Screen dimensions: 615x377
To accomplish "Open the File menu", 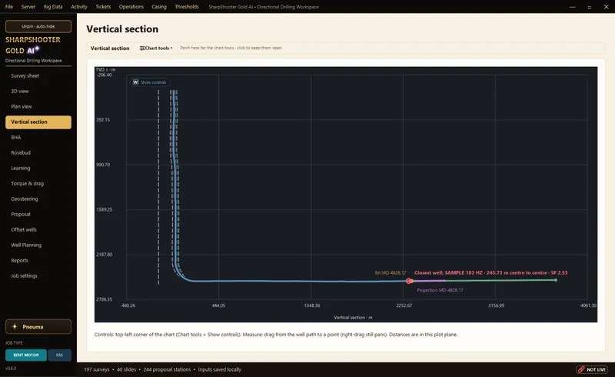I will pyautogui.click(x=9, y=7).
